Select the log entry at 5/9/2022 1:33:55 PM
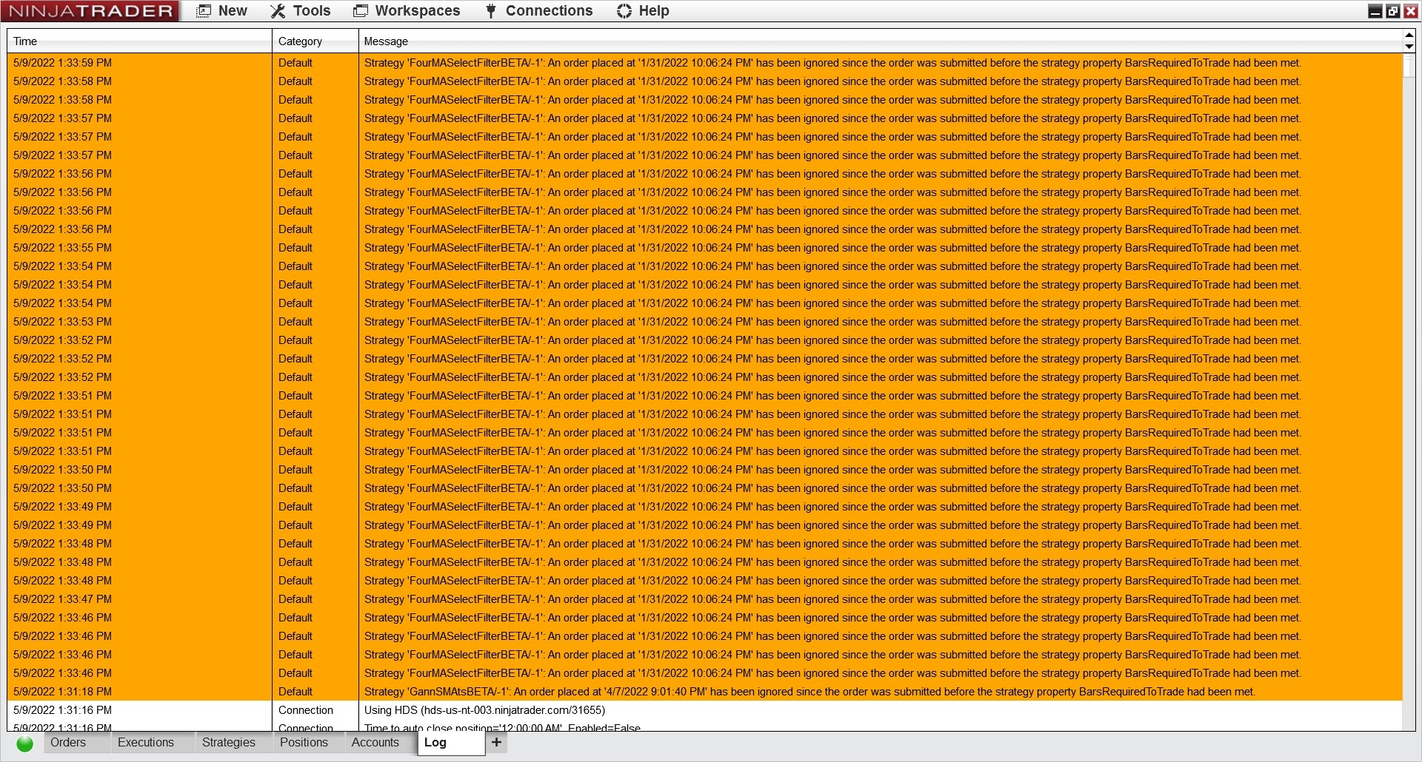 [x=705, y=248]
